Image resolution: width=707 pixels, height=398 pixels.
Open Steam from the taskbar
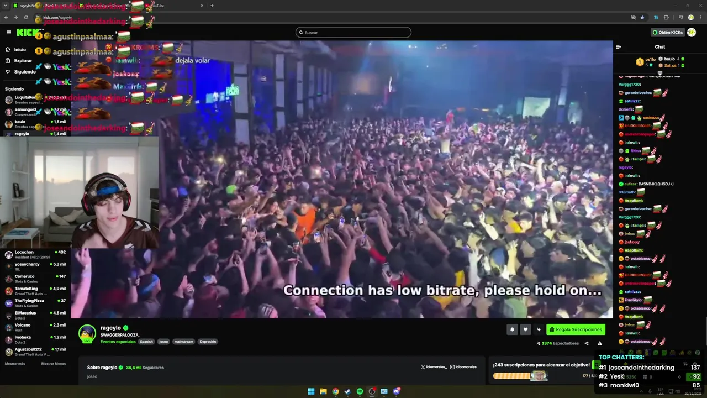coord(347,391)
